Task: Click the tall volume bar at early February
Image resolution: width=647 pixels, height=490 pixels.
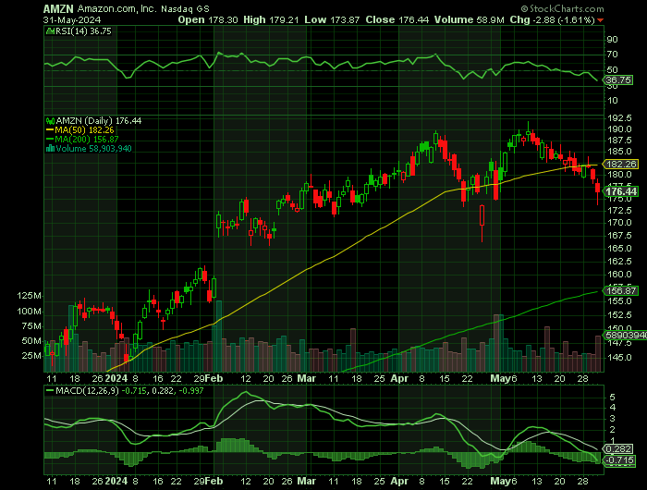Action: [219, 336]
